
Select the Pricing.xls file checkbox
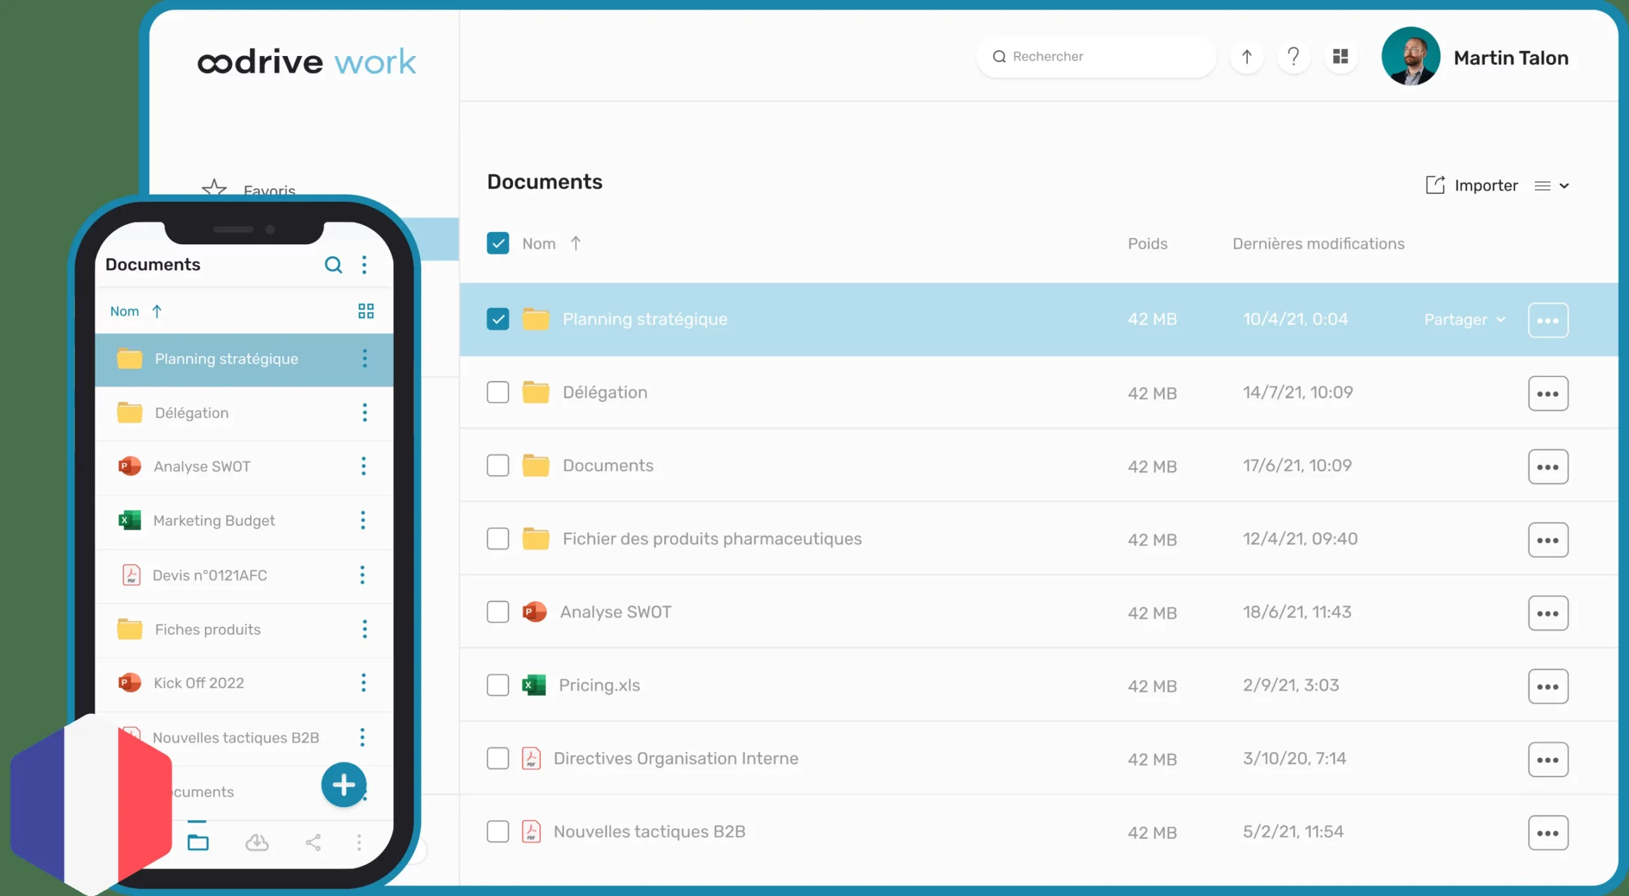[498, 686]
